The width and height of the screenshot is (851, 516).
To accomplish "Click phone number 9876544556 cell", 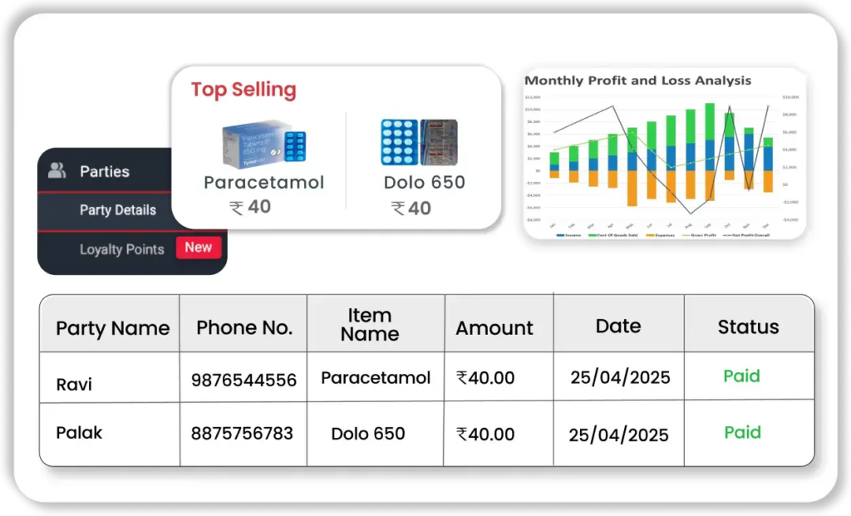I will point(243,380).
